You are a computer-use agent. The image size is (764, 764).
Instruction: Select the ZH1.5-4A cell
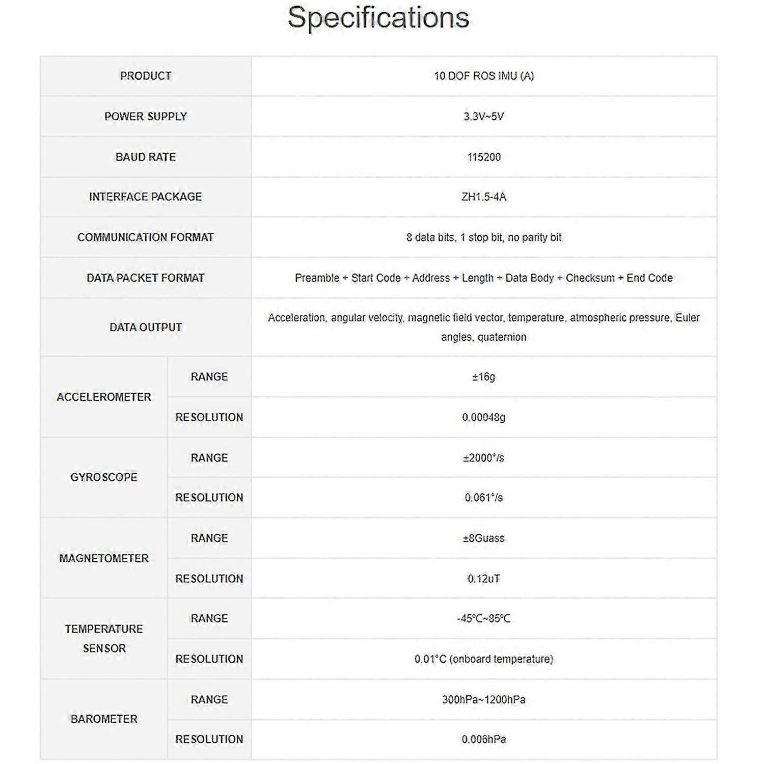pyautogui.click(x=484, y=197)
